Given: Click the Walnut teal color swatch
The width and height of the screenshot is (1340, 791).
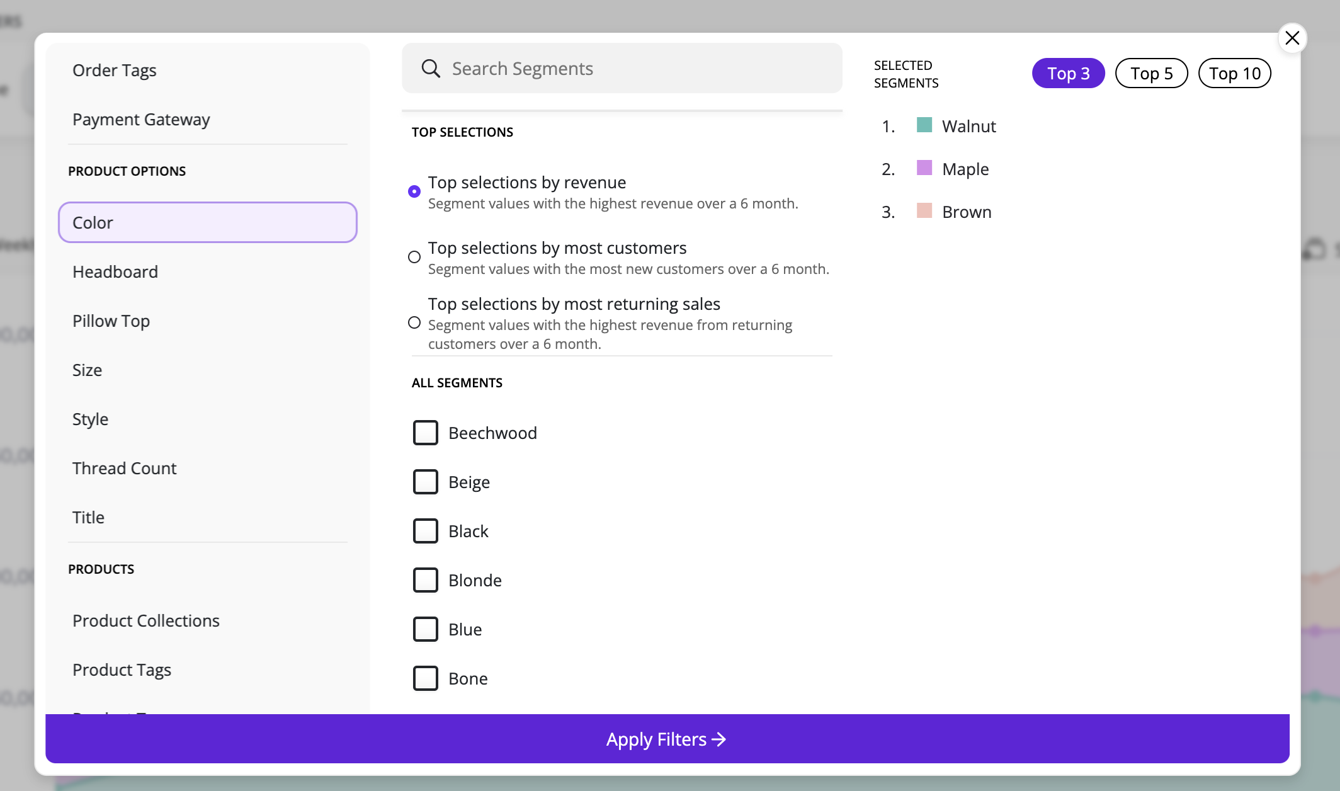Looking at the screenshot, I should [x=924, y=125].
